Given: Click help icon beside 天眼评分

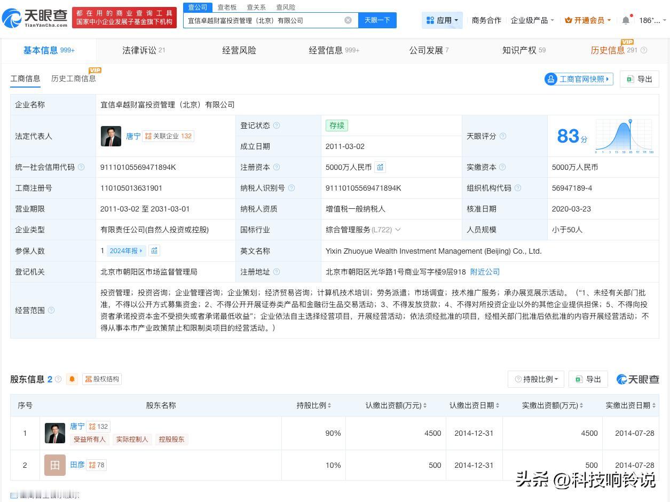Looking at the screenshot, I should pos(503,136).
